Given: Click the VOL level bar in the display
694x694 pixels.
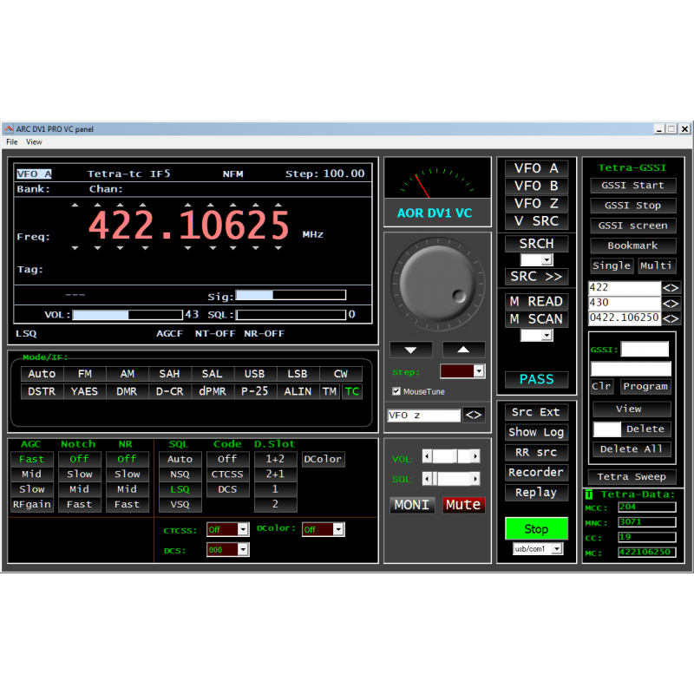Looking at the screenshot, I should pos(128,315).
